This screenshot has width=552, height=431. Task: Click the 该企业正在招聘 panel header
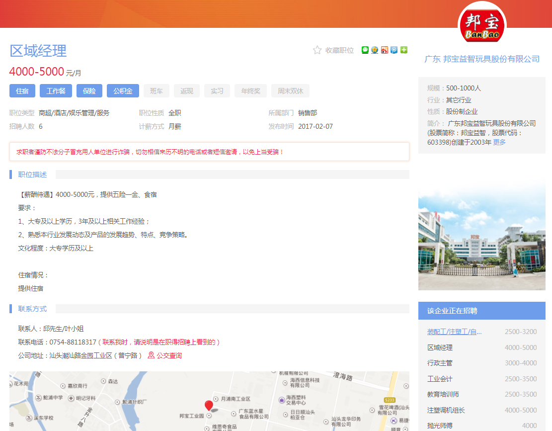coord(481,311)
